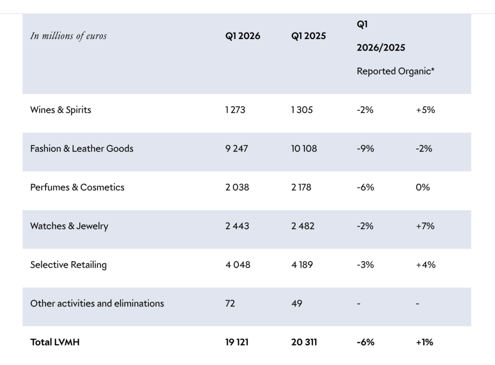Click the Q1 2025 column header
This screenshot has width=495, height=365.
308,36
